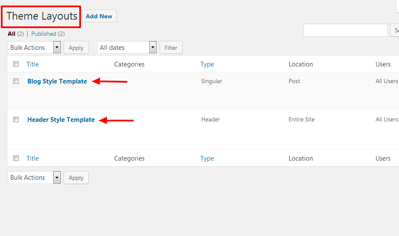The height and width of the screenshot is (236, 399).
Task: Show the Published (2) layouts view
Action: (x=48, y=34)
